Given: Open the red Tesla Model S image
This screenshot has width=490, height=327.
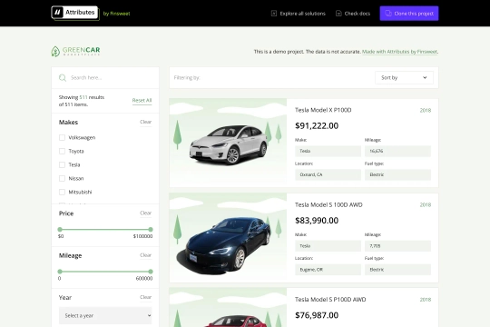Looking at the screenshot, I should click(228, 308).
